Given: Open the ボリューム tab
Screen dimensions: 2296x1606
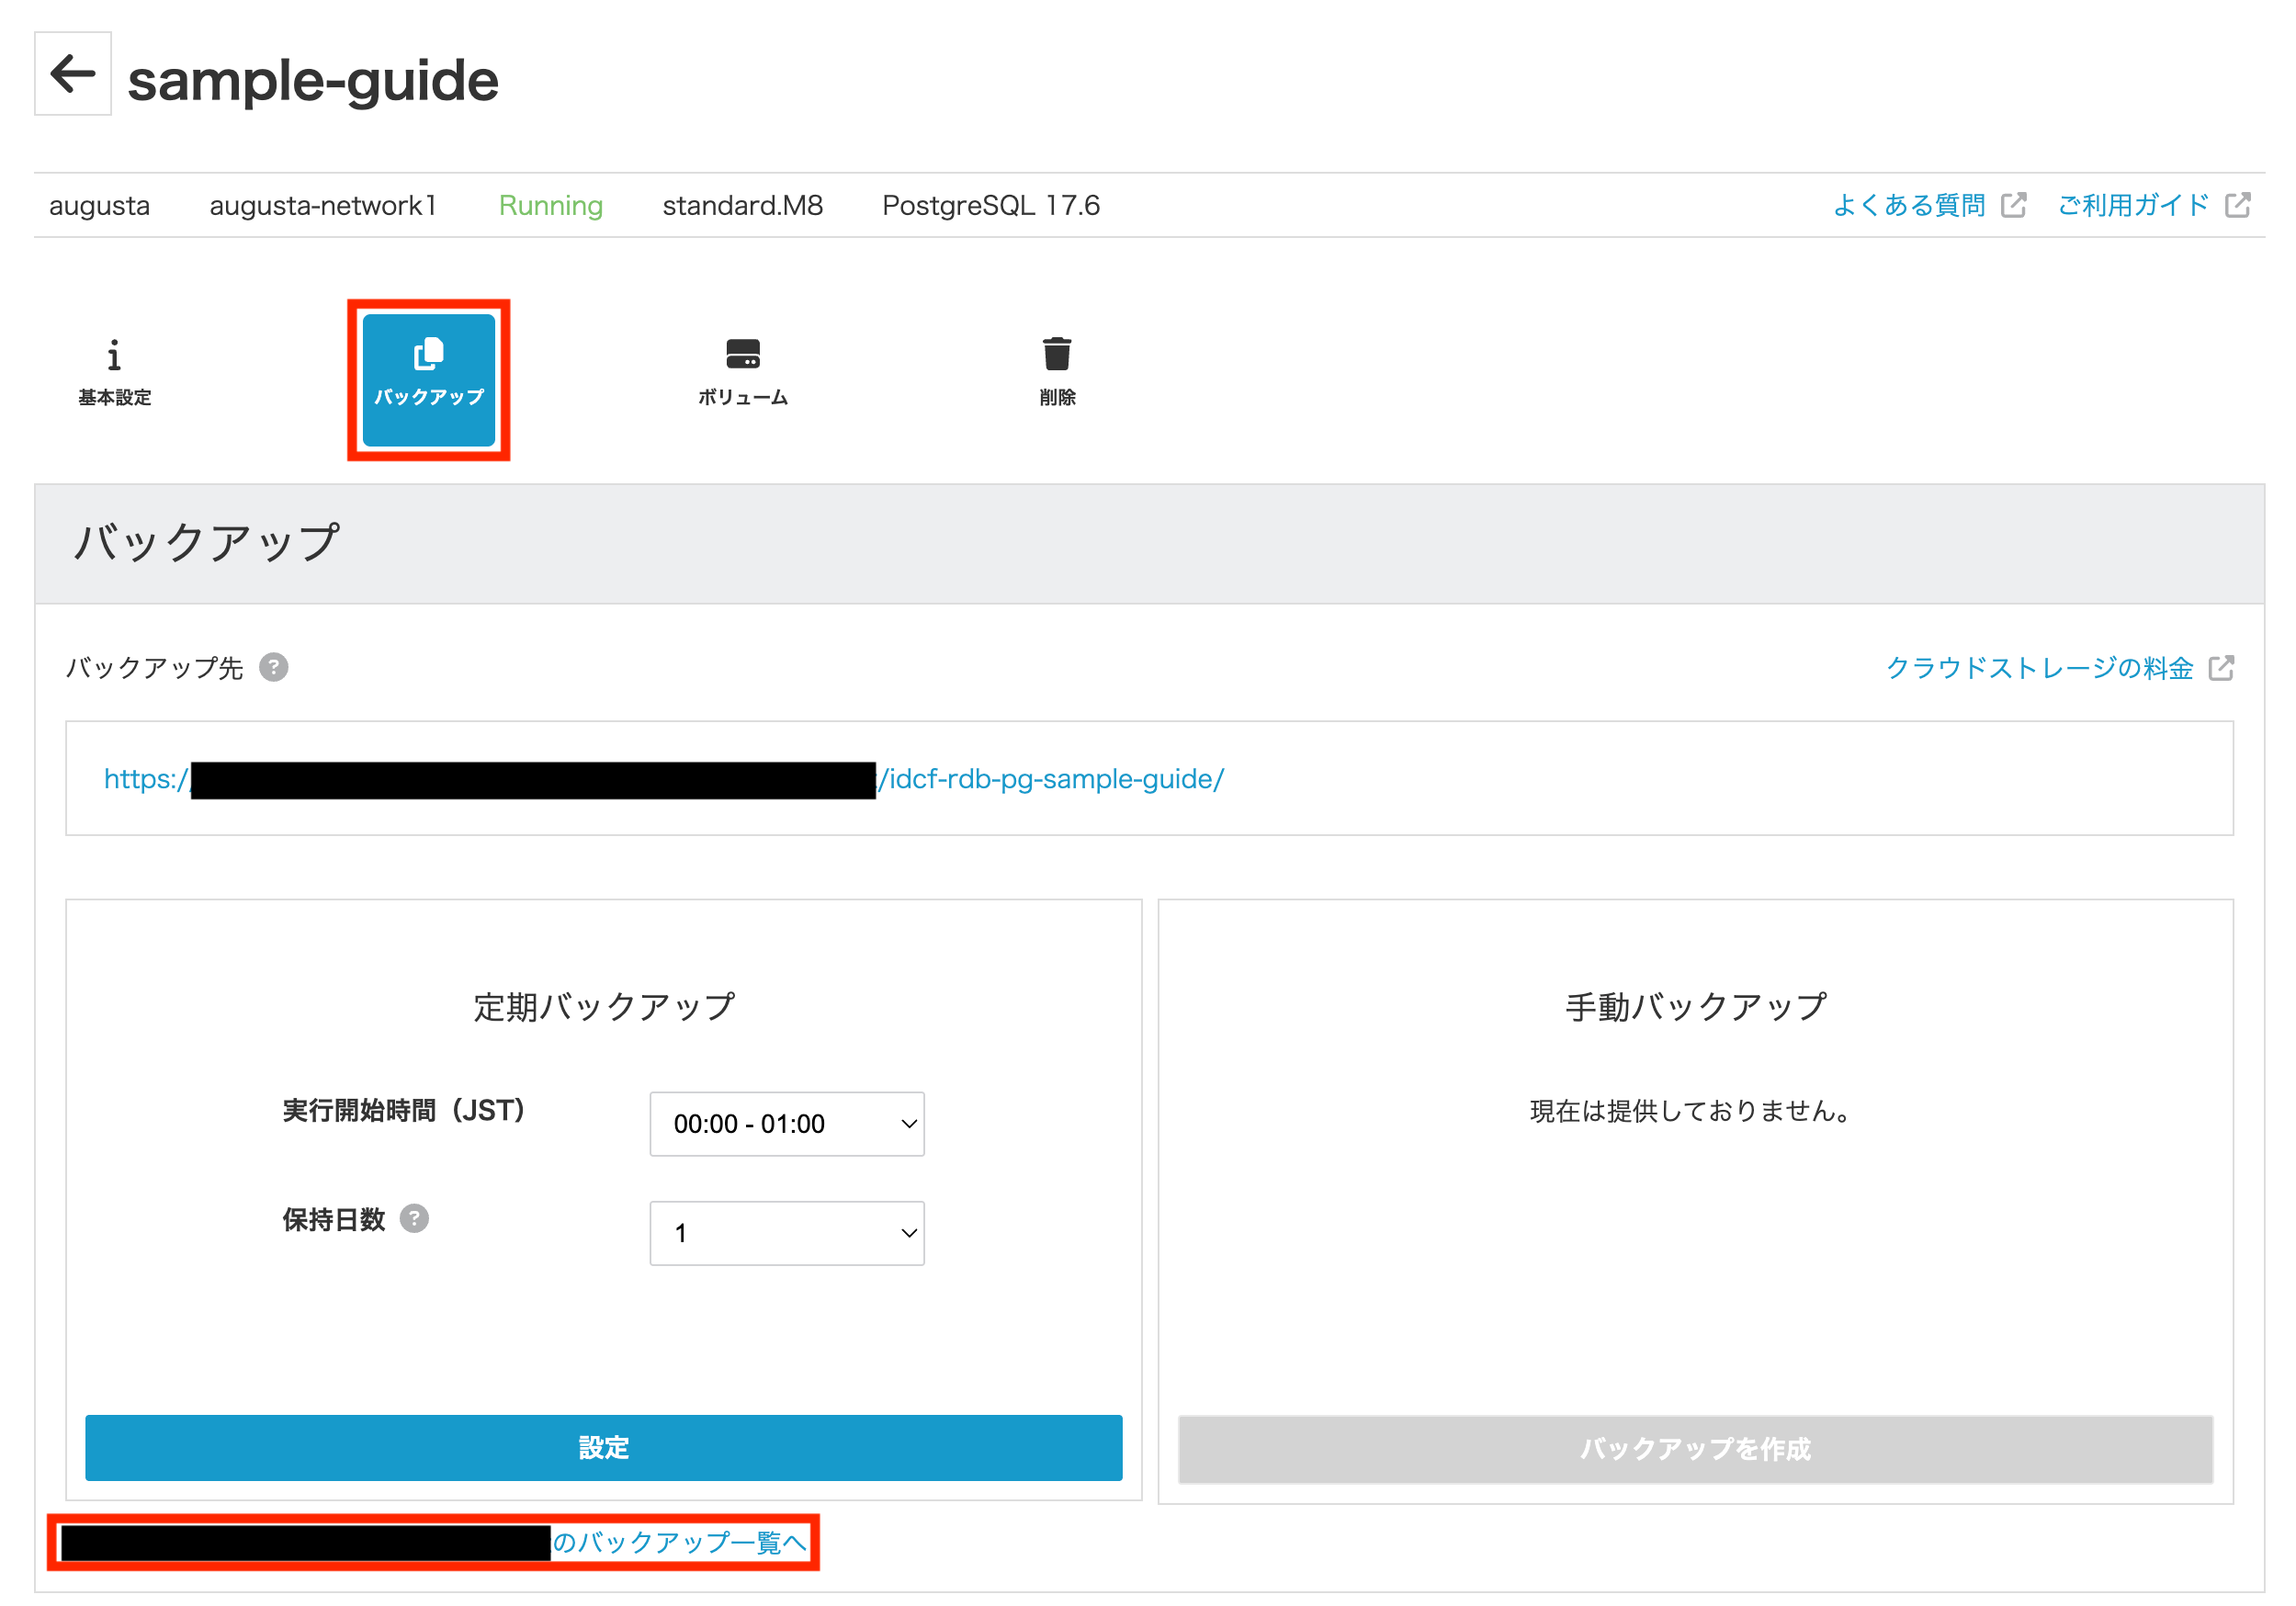Looking at the screenshot, I should (x=742, y=372).
